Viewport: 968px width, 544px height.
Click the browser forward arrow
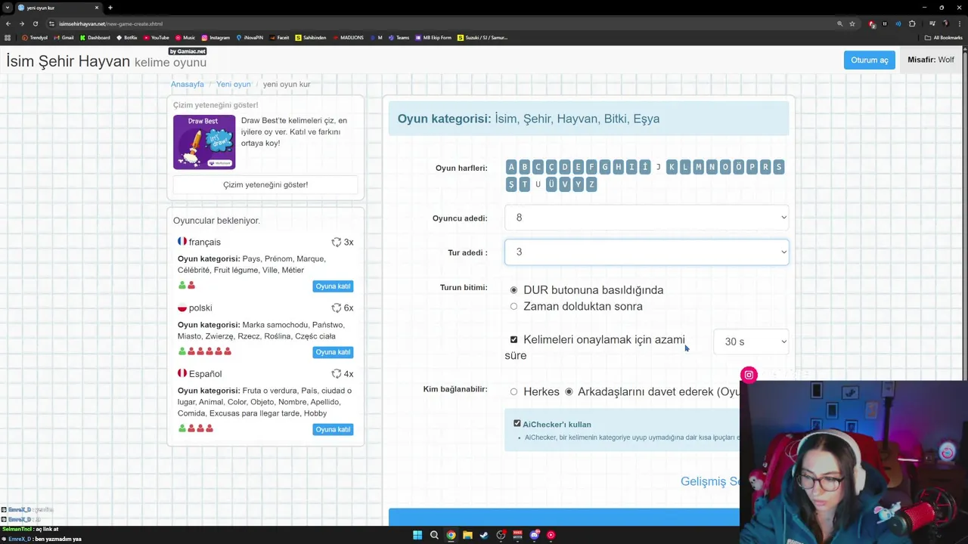pos(21,23)
